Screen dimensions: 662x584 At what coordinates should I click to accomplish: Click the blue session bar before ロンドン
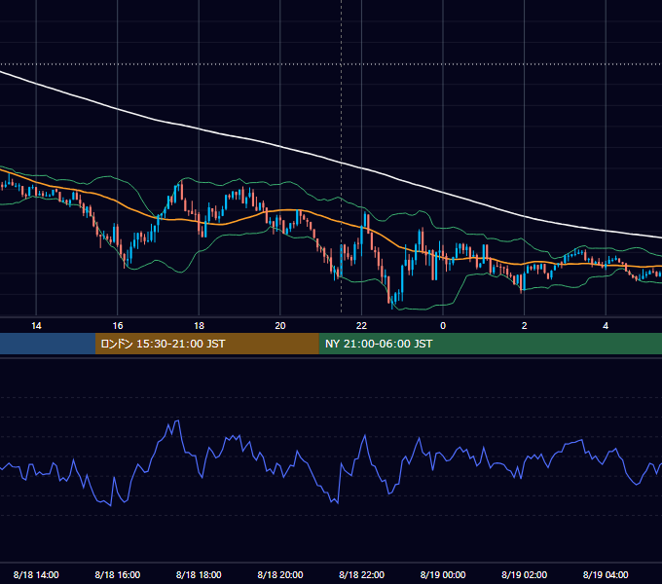48,344
